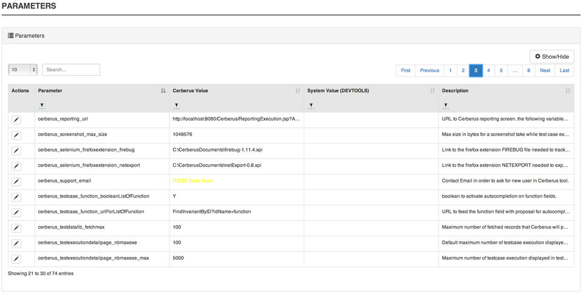Click edit icon for cerberus_testcase_function_booleanListOfFunction
The width and height of the screenshot is (583, 294).
[16, 197]
